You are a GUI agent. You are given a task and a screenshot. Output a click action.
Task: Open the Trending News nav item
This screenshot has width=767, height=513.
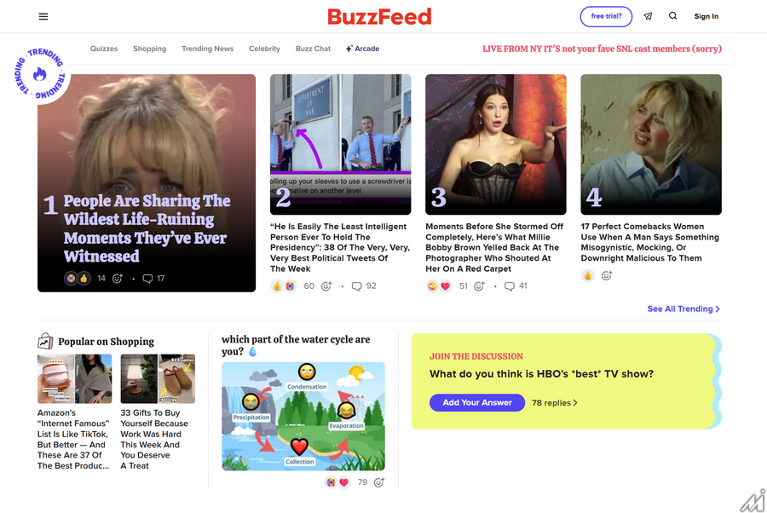click(207, 49)
